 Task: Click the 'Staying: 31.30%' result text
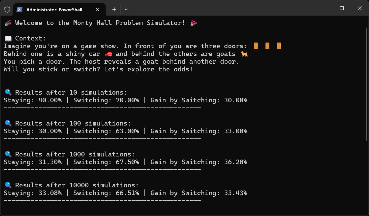(x=33, y=162)
